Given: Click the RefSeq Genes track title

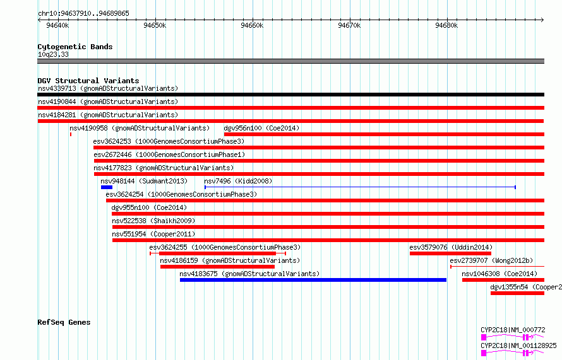Looking at the screenshot, I should [x=64, y=322].
